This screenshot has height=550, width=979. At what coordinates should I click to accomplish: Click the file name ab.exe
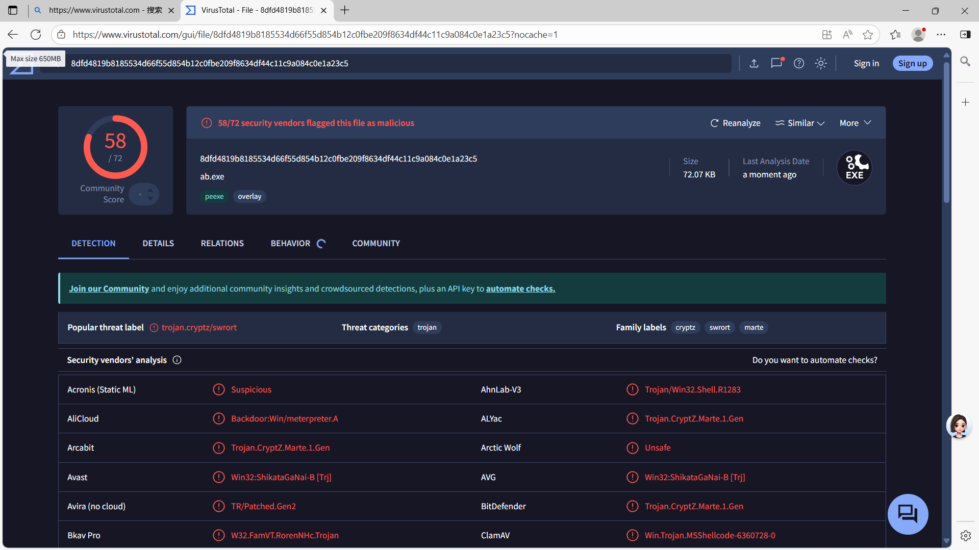click(212, 176)
